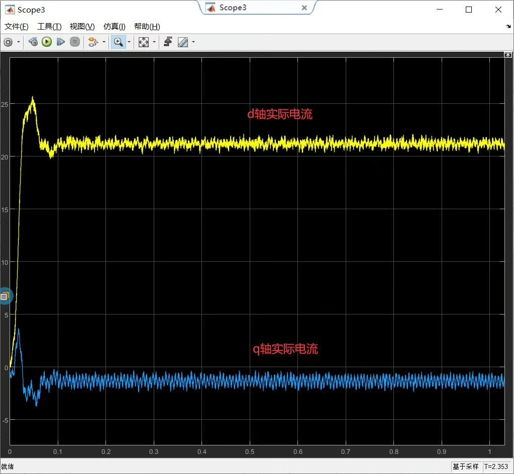Expand the zoom tool dropdown arrow

click(x=129, y=42)
